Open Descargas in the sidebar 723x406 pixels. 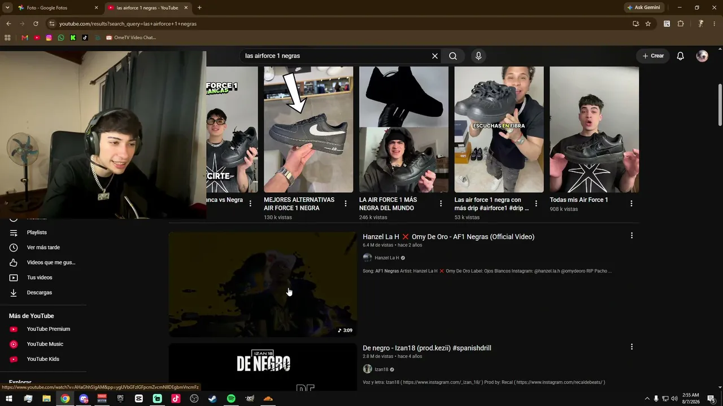tap(40, 293)
